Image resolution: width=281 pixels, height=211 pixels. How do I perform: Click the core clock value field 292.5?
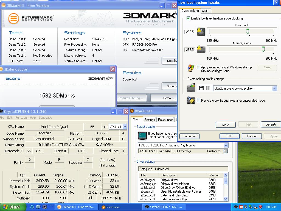pyautogui.click(x=190, y=32)
